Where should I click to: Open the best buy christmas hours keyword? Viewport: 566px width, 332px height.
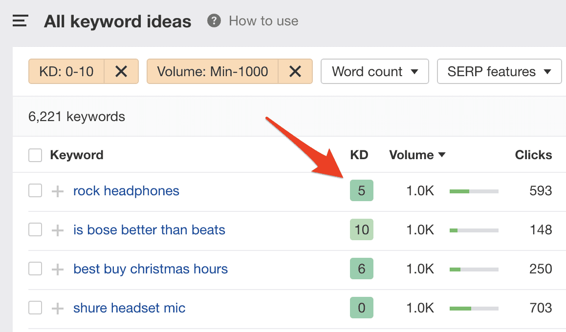151,269
